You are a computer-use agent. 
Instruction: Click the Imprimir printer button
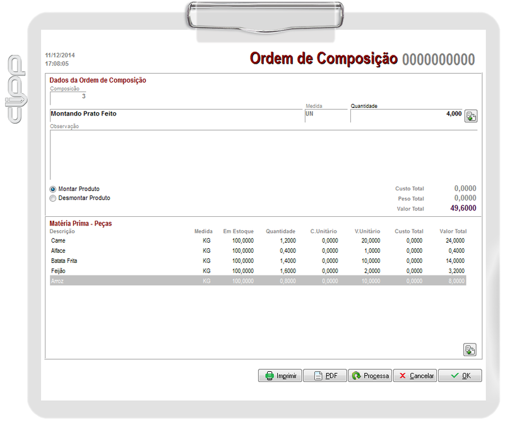pos(280,376)
